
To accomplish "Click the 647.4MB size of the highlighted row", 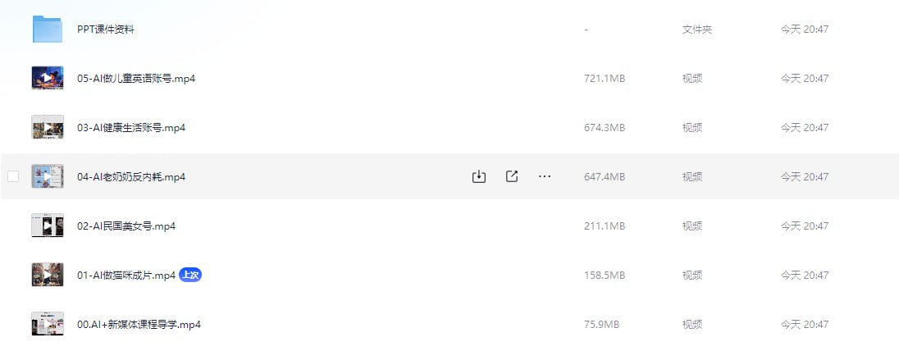I will [x=605, y=177].
